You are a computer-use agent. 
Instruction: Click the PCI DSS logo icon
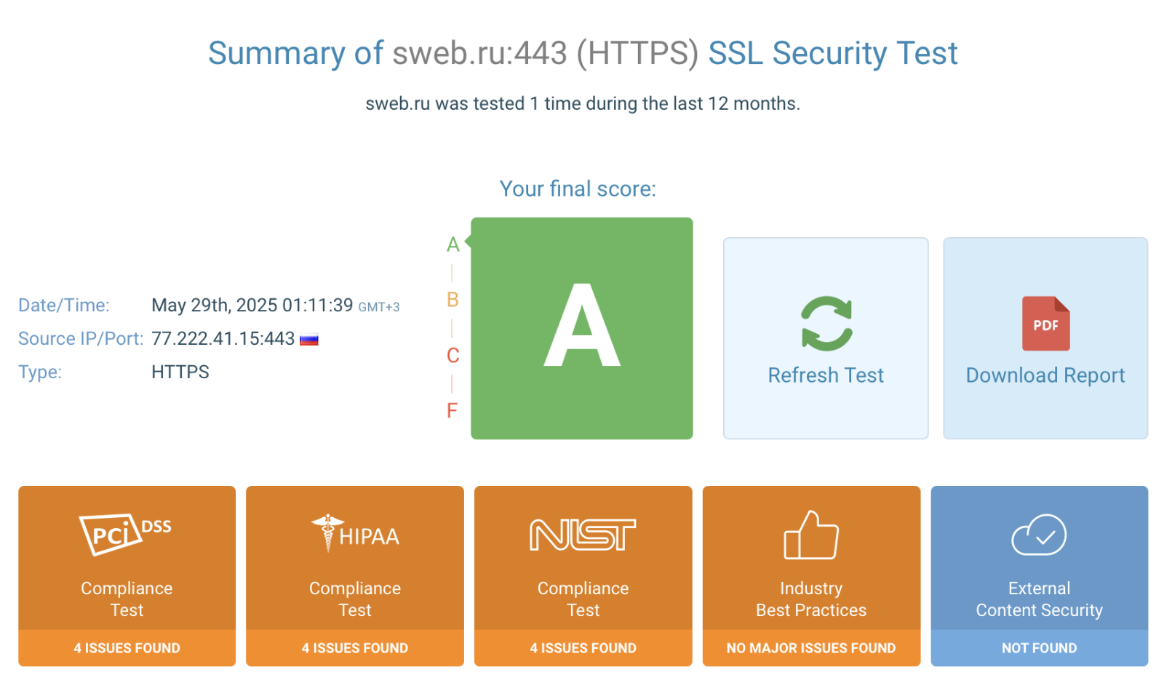(126, 535)
